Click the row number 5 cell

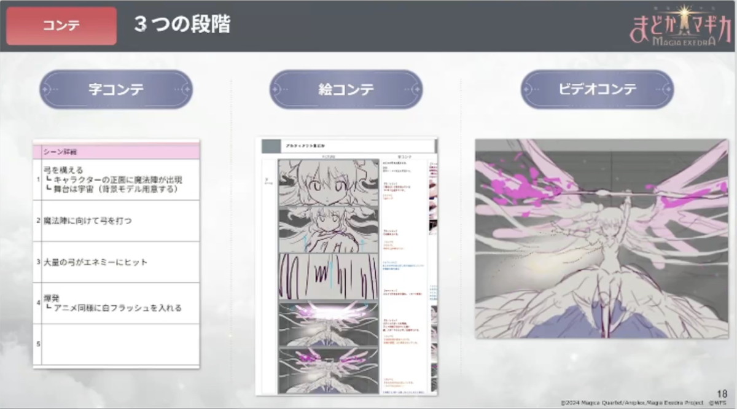[37, 344]
